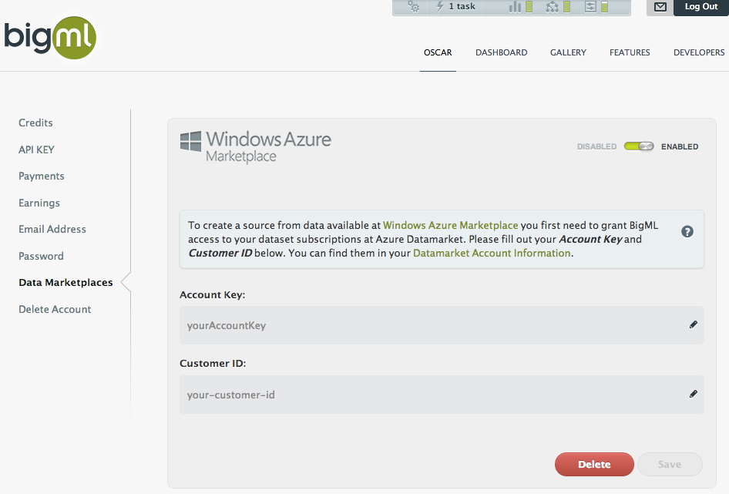Image resolution: width=729 pixels, height=494 pixels.
Task: Click the sliders icon in status bar
Action: [590, 7]
